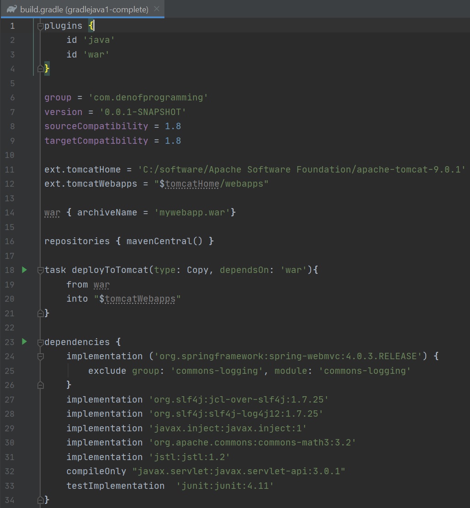
Task: Click line number 11 in the gutter
Action: pos(10,170)
